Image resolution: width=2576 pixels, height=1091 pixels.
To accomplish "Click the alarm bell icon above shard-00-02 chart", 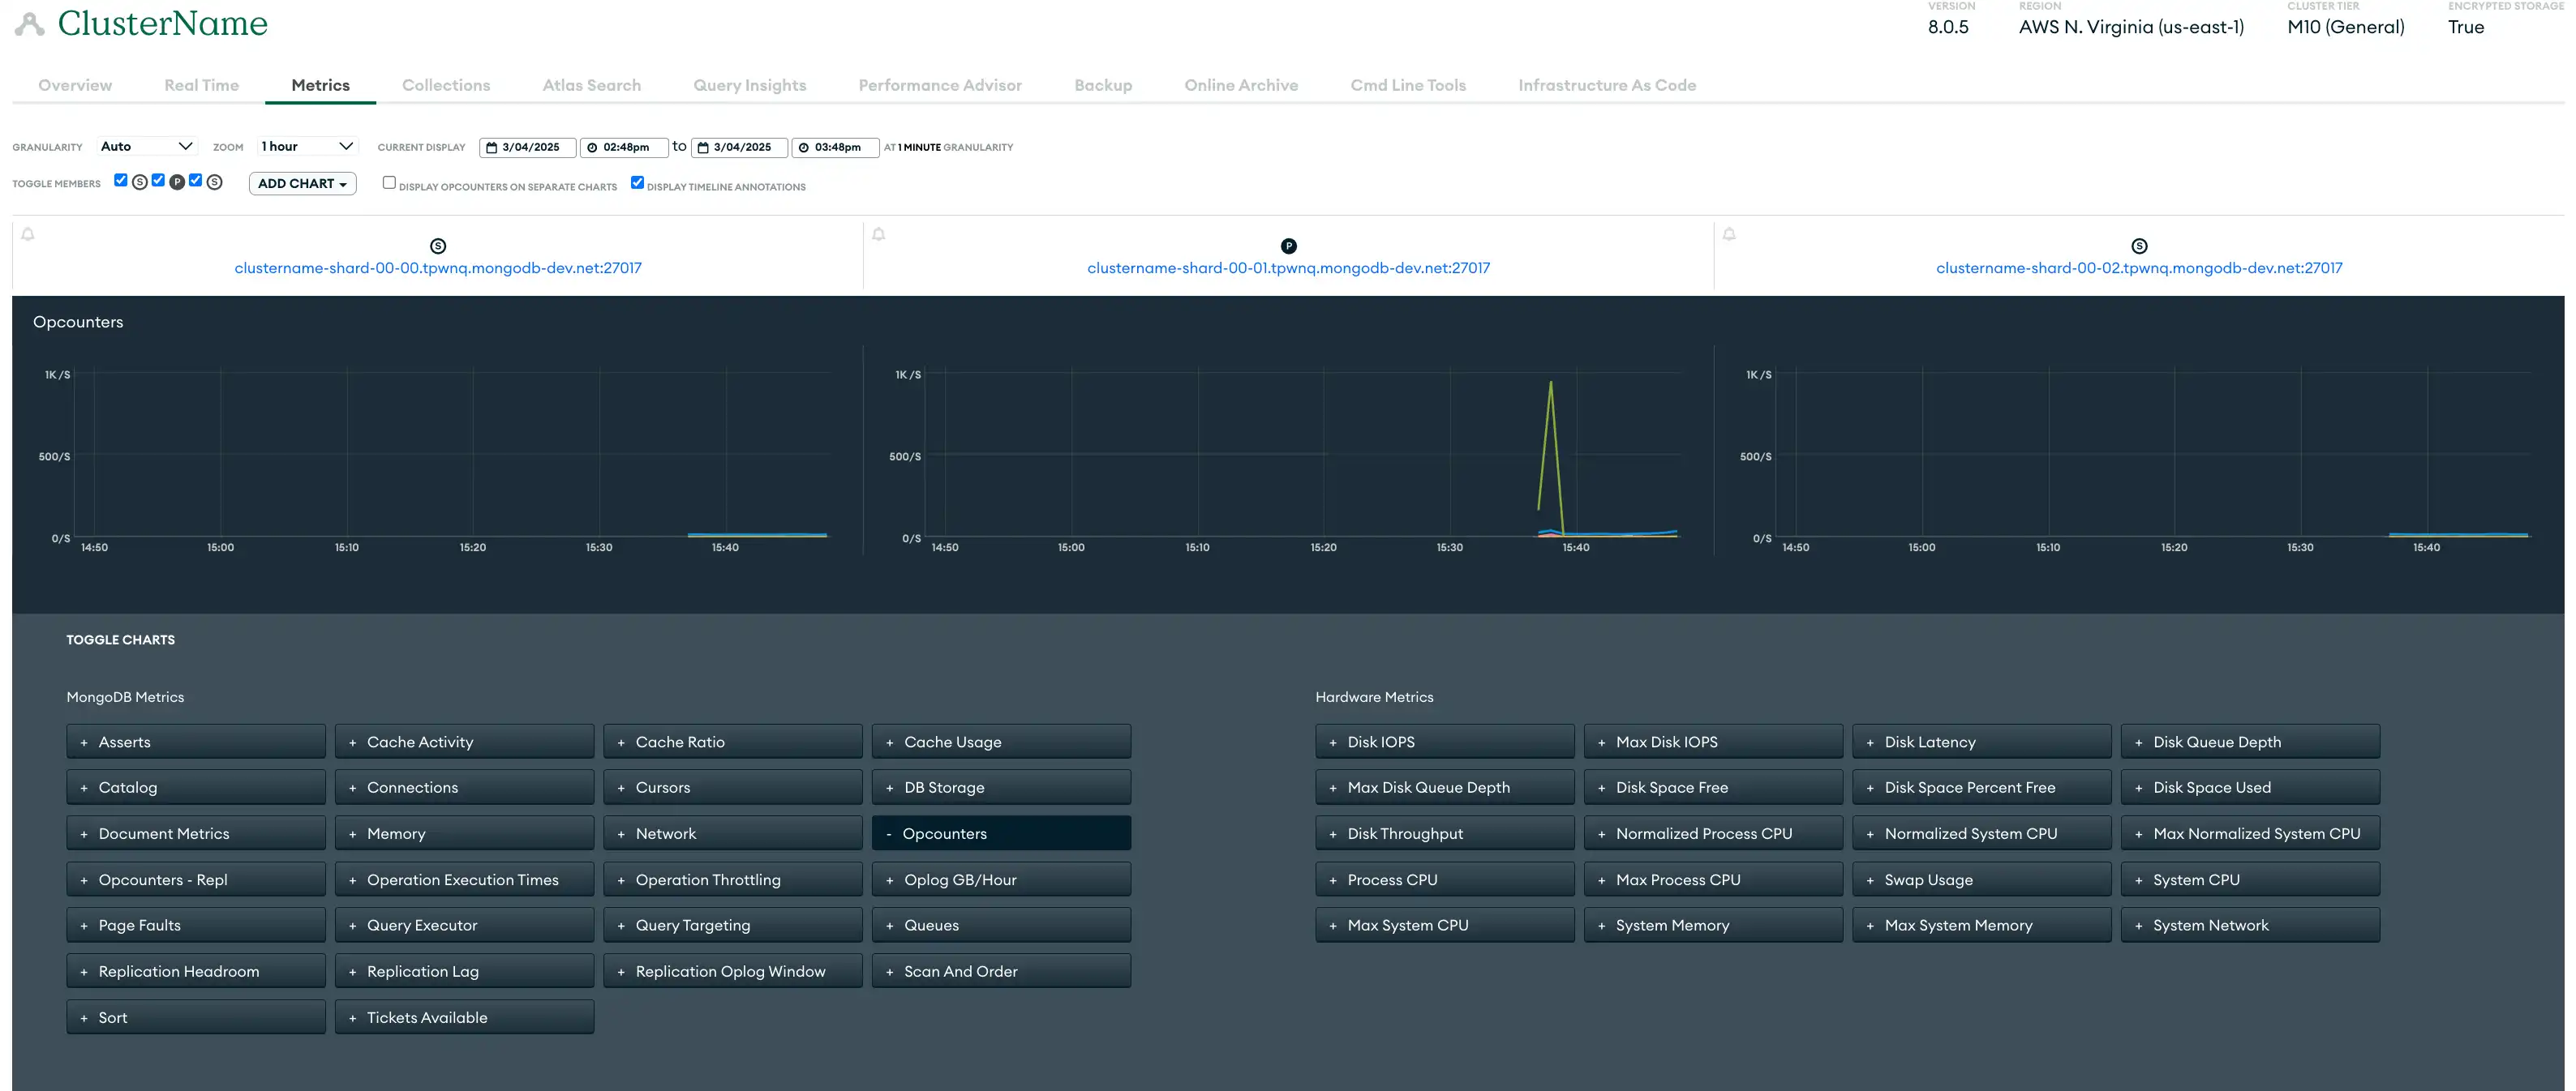I will click(x=1729, y=233).
